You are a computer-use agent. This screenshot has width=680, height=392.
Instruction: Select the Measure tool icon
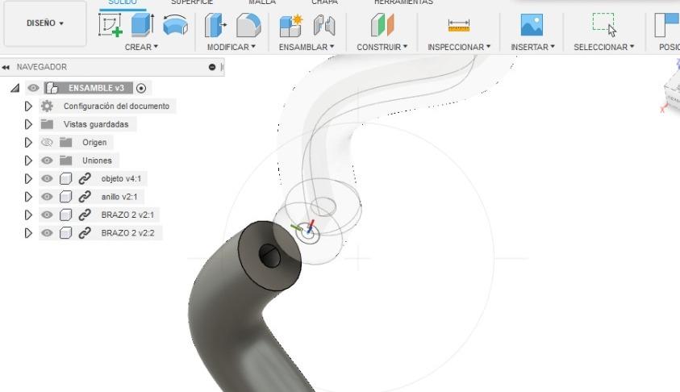coord(459,25)
